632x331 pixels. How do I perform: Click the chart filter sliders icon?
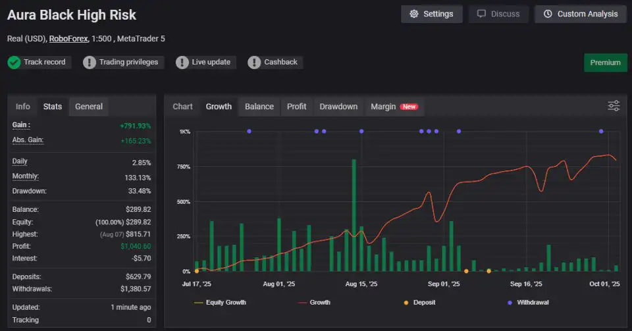click(x=614, y=106)
